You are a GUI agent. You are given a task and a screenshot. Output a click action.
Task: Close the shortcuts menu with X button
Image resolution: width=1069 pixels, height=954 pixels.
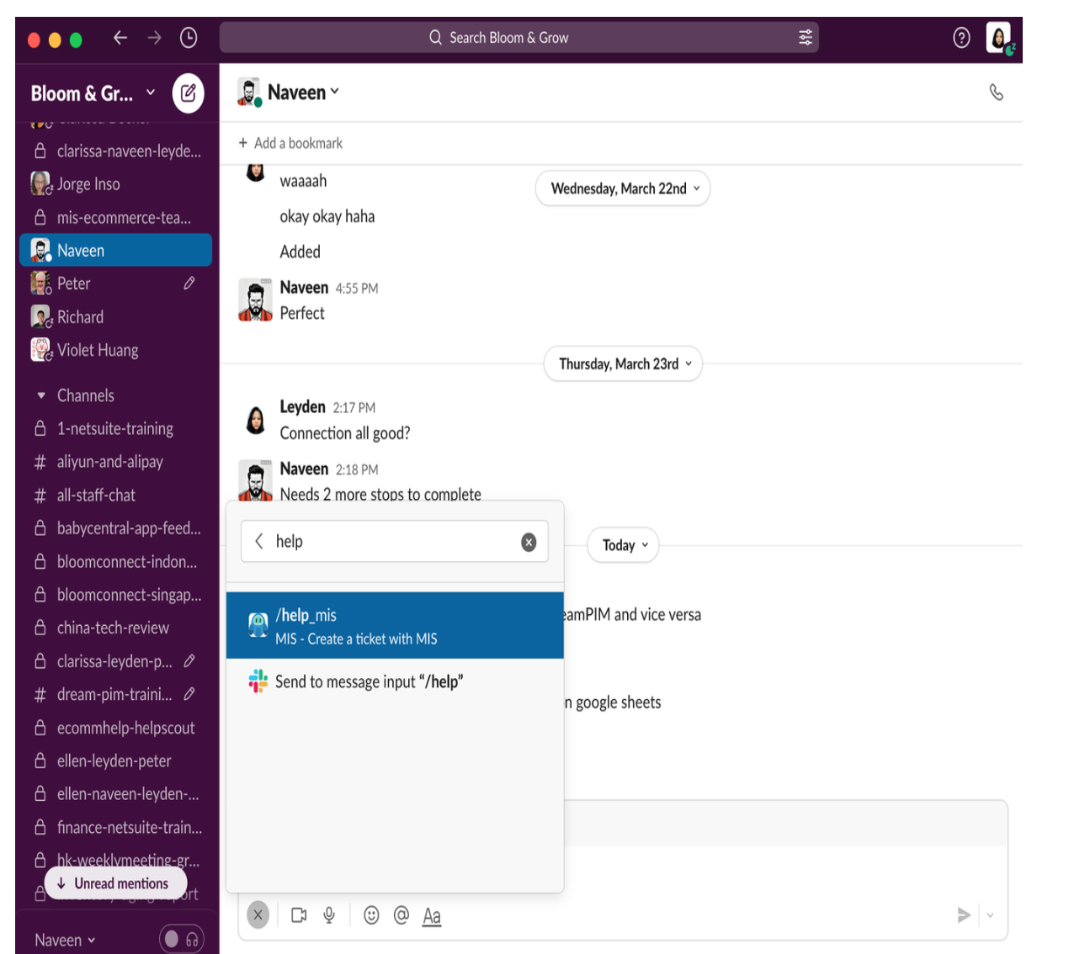258,914
